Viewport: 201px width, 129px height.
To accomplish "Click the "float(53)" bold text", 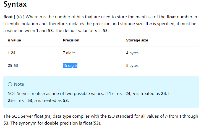I will point(92,123).
